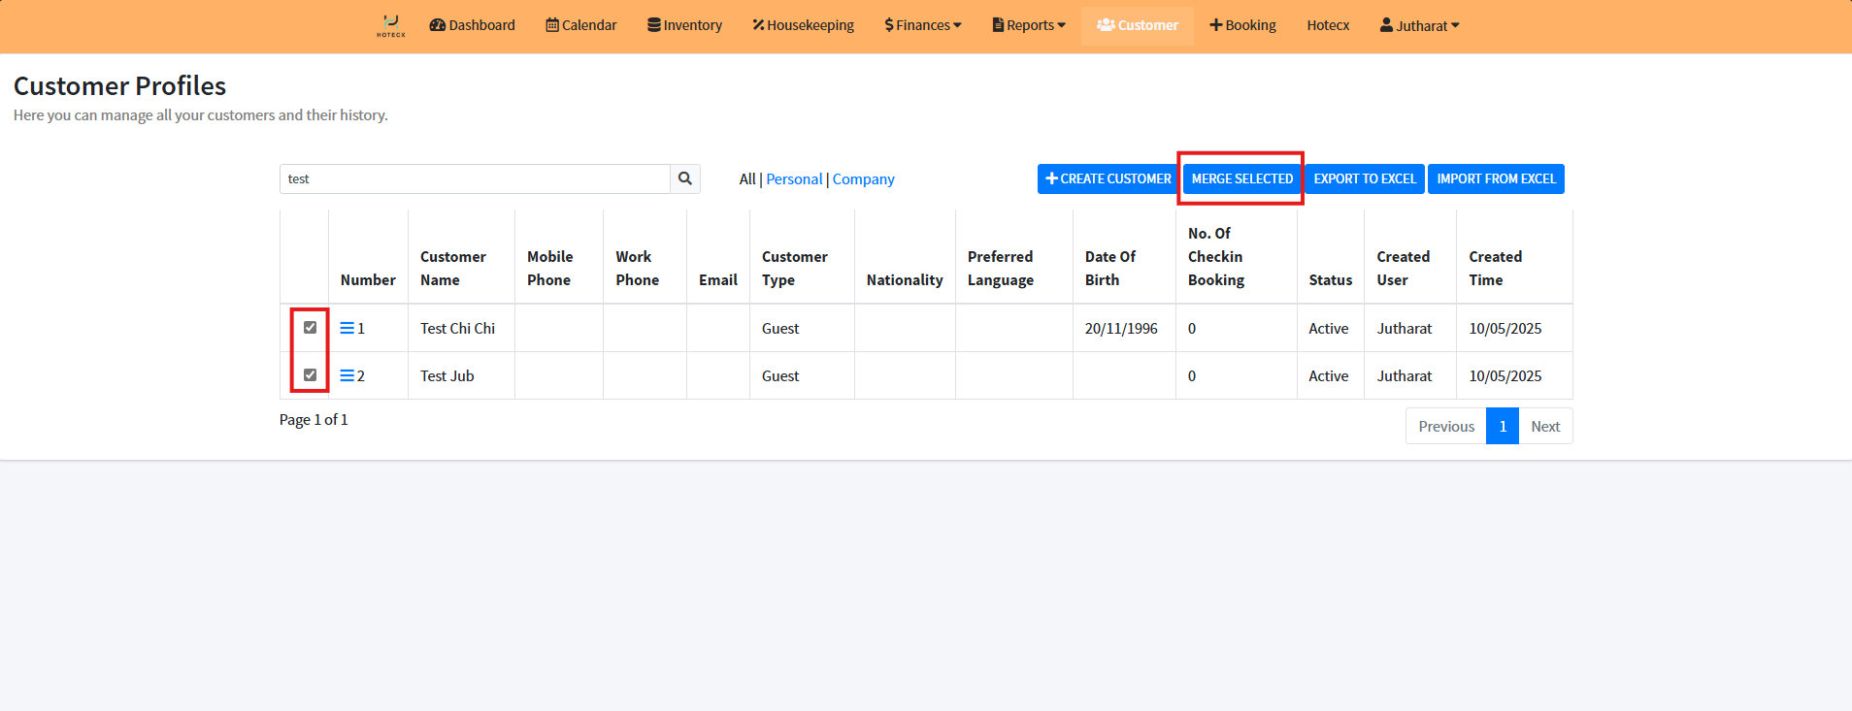Click the Export to Excel button
The width and height of the screenshot is (1852, 711).
click(x=1364, y=178)
